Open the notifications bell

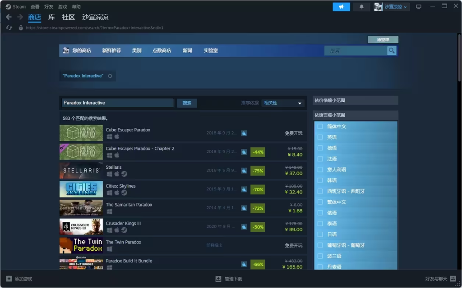click(x=361, y=7)
